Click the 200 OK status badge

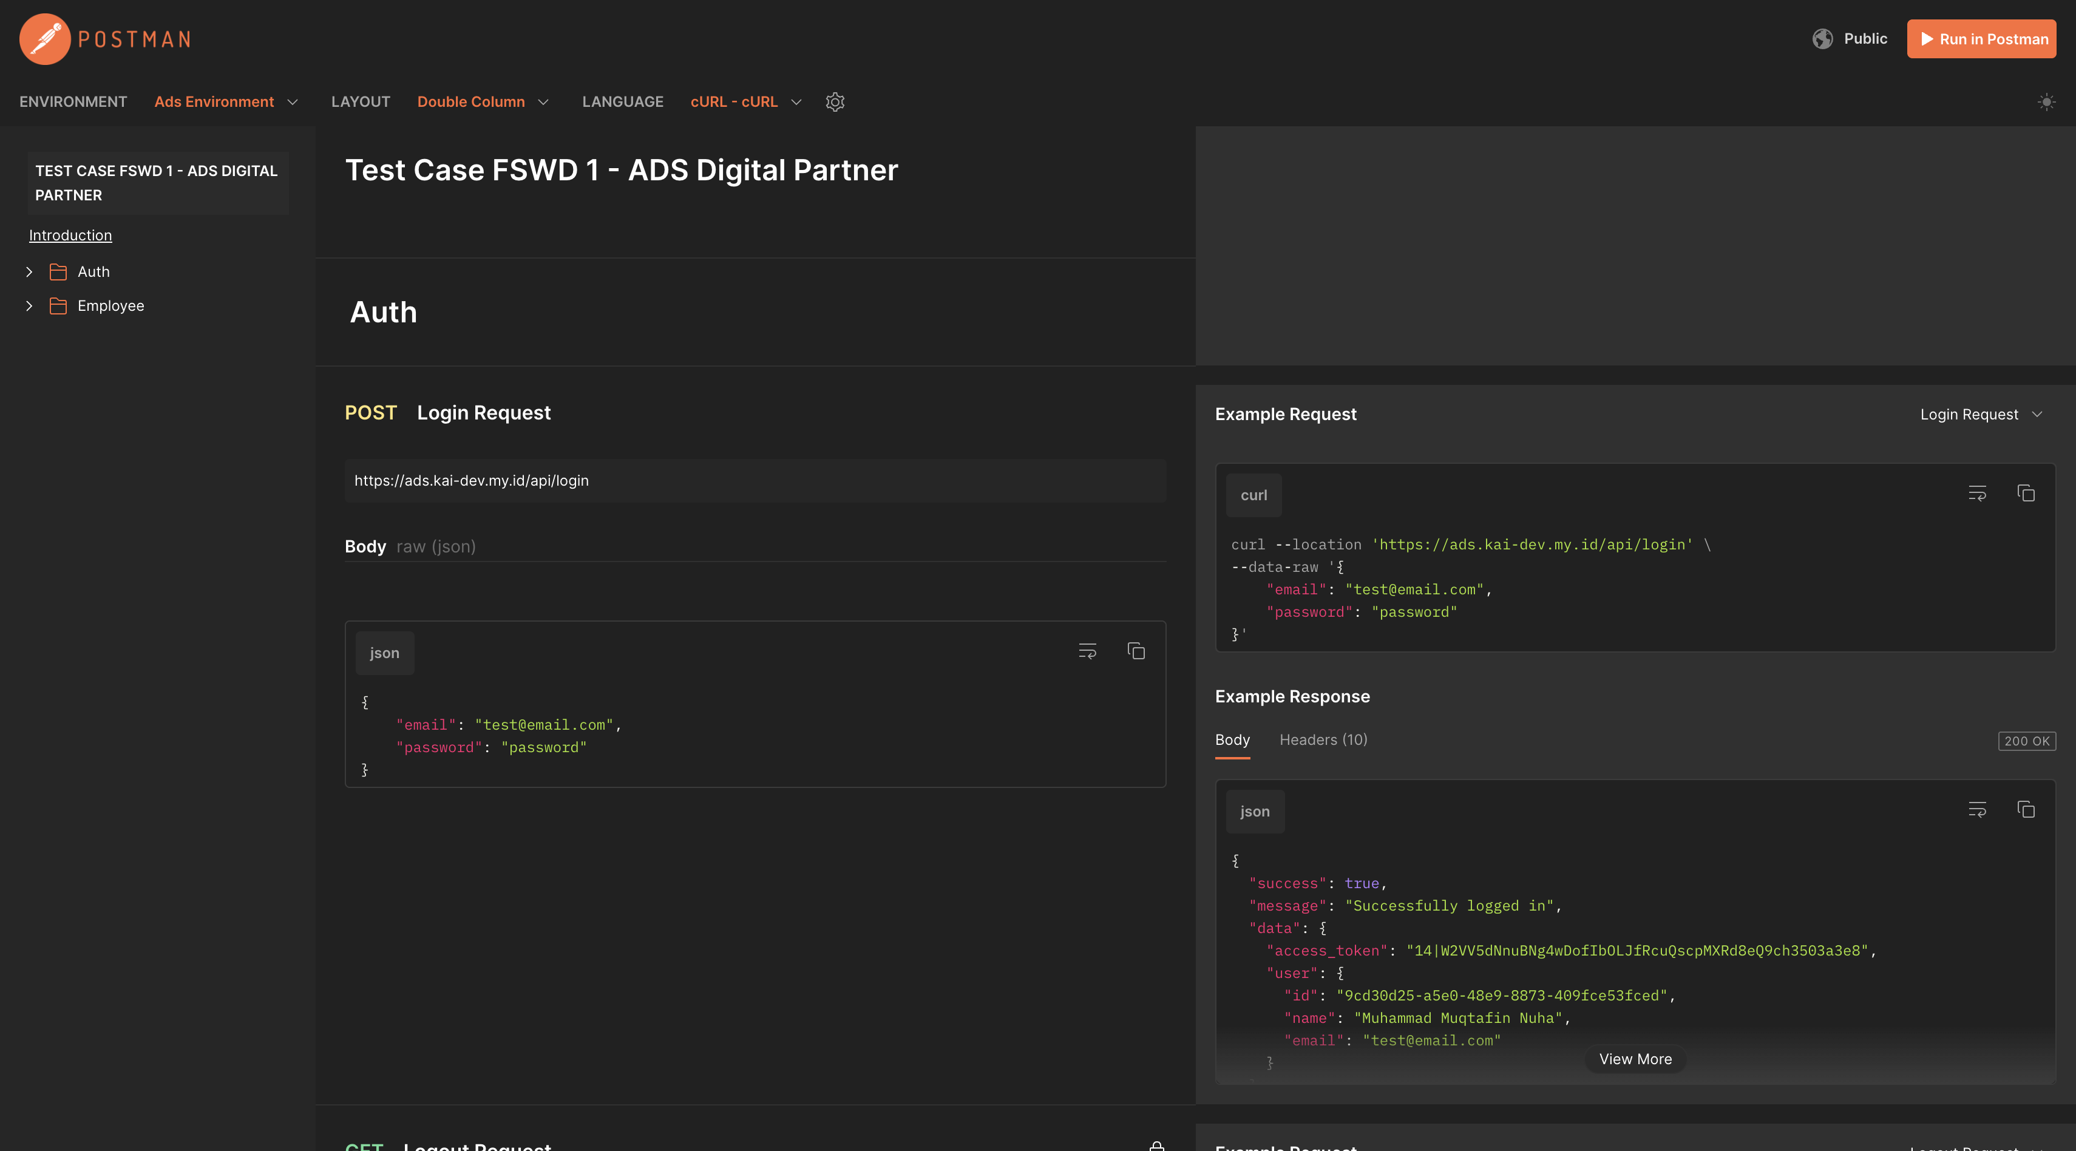[x=2027, y=741]
